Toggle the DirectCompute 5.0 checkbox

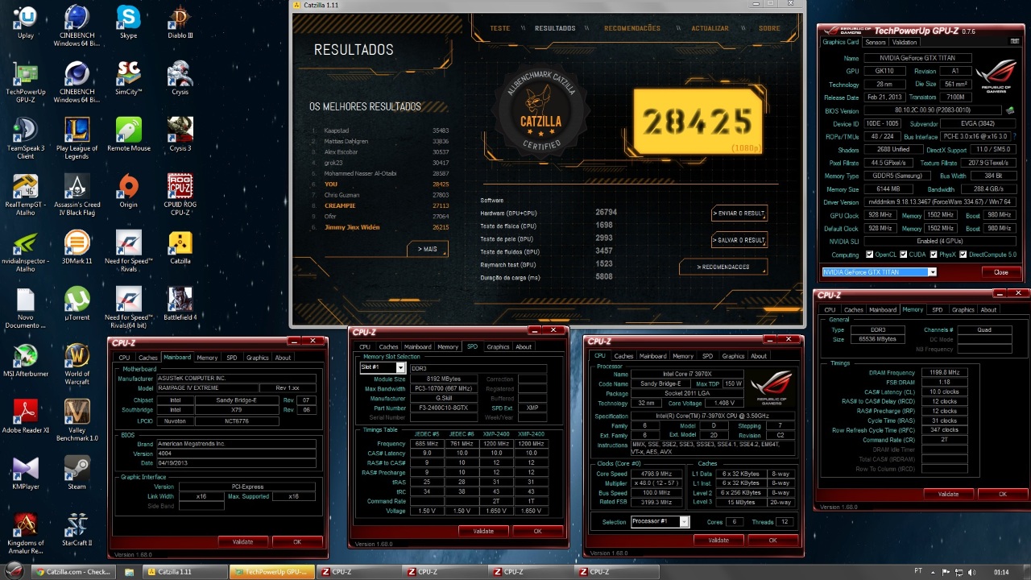coord(963,255)
